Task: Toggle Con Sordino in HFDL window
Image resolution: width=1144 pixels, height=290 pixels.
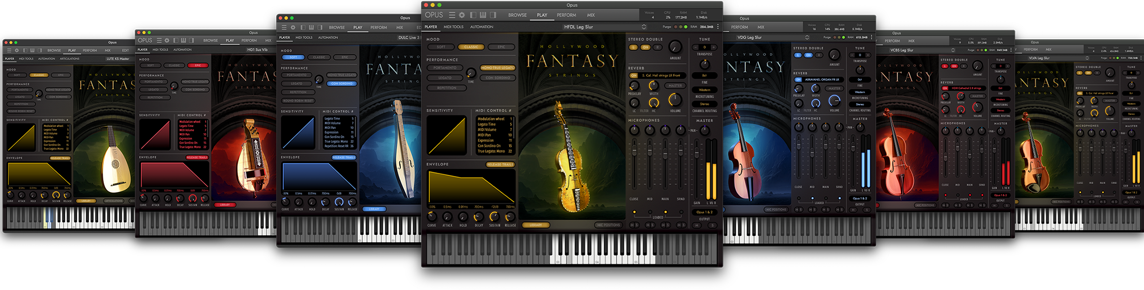Action: click(497, 78)
